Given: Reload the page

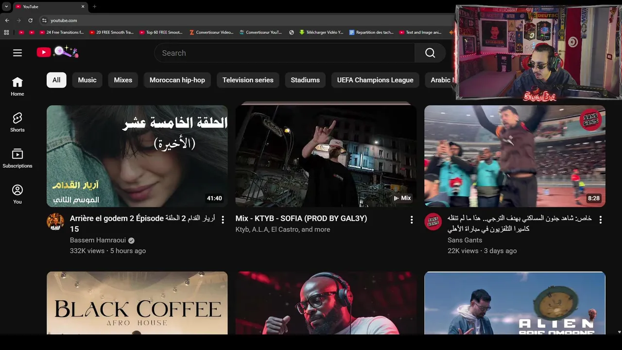Looking at the screenshot, I should pos(30,20).
